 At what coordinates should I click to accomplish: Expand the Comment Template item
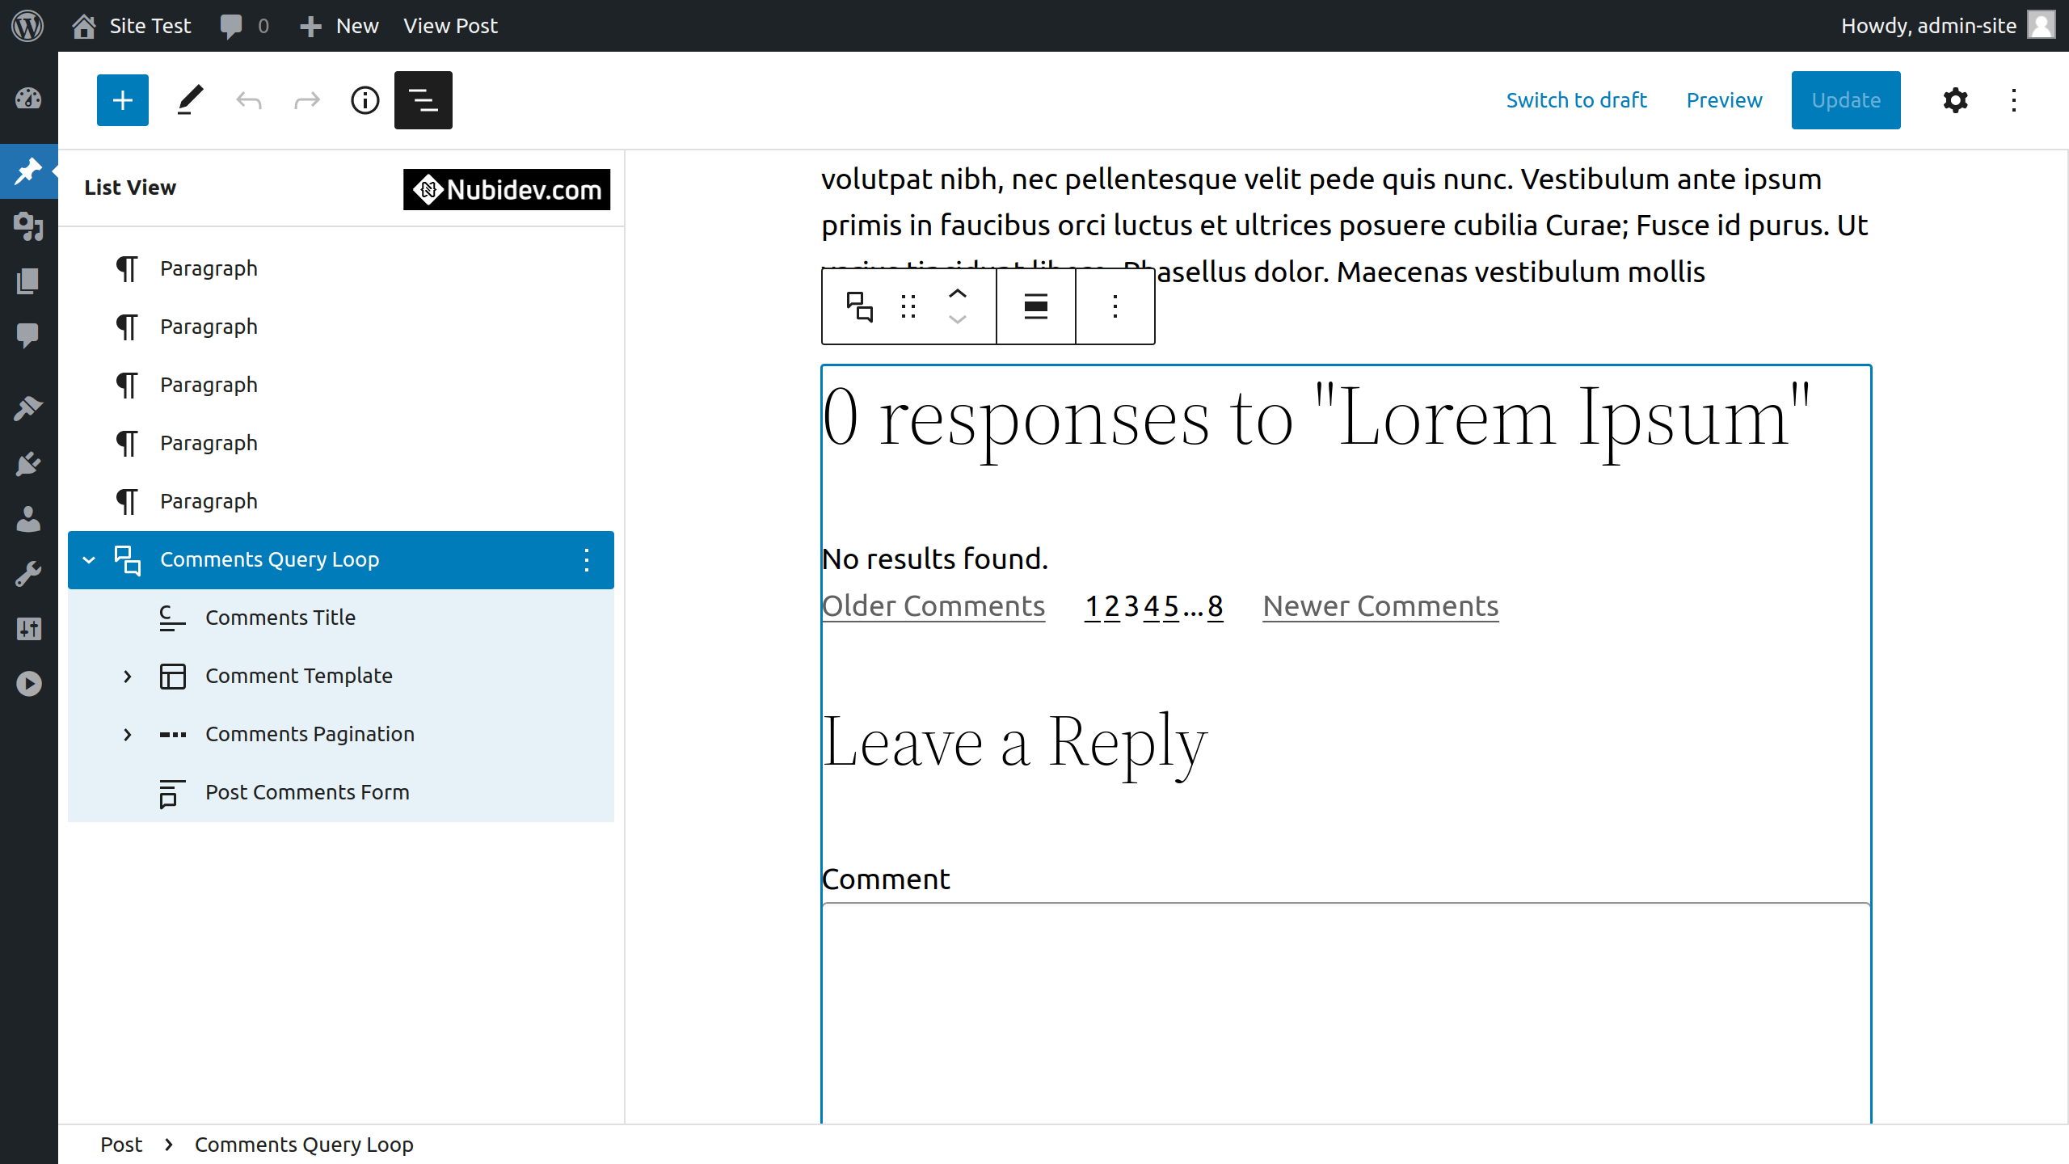tap(127, 676)
